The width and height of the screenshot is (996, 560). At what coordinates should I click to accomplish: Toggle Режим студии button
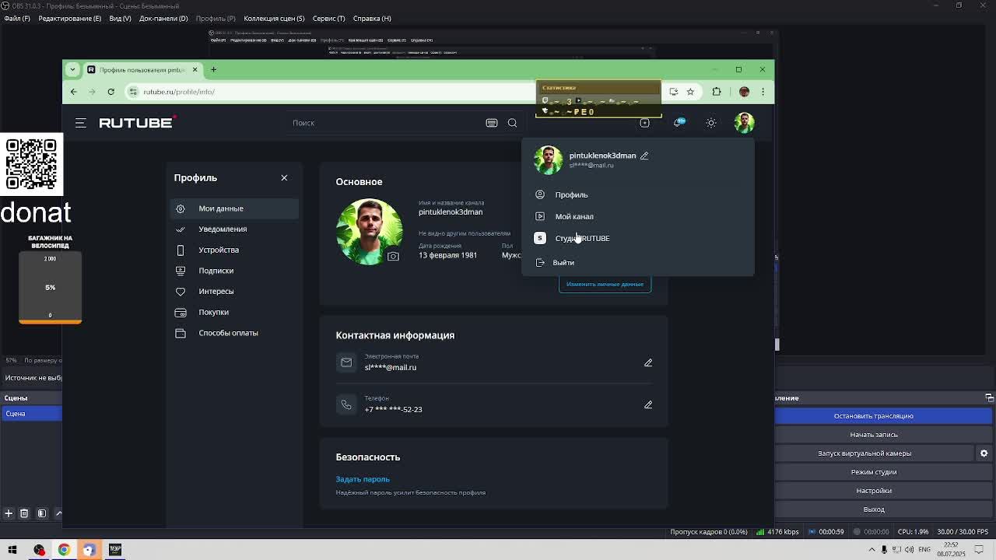click(x=874, y=472)
